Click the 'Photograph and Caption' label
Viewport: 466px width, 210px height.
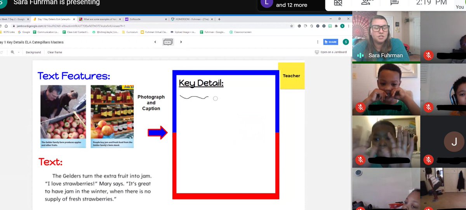151,102
